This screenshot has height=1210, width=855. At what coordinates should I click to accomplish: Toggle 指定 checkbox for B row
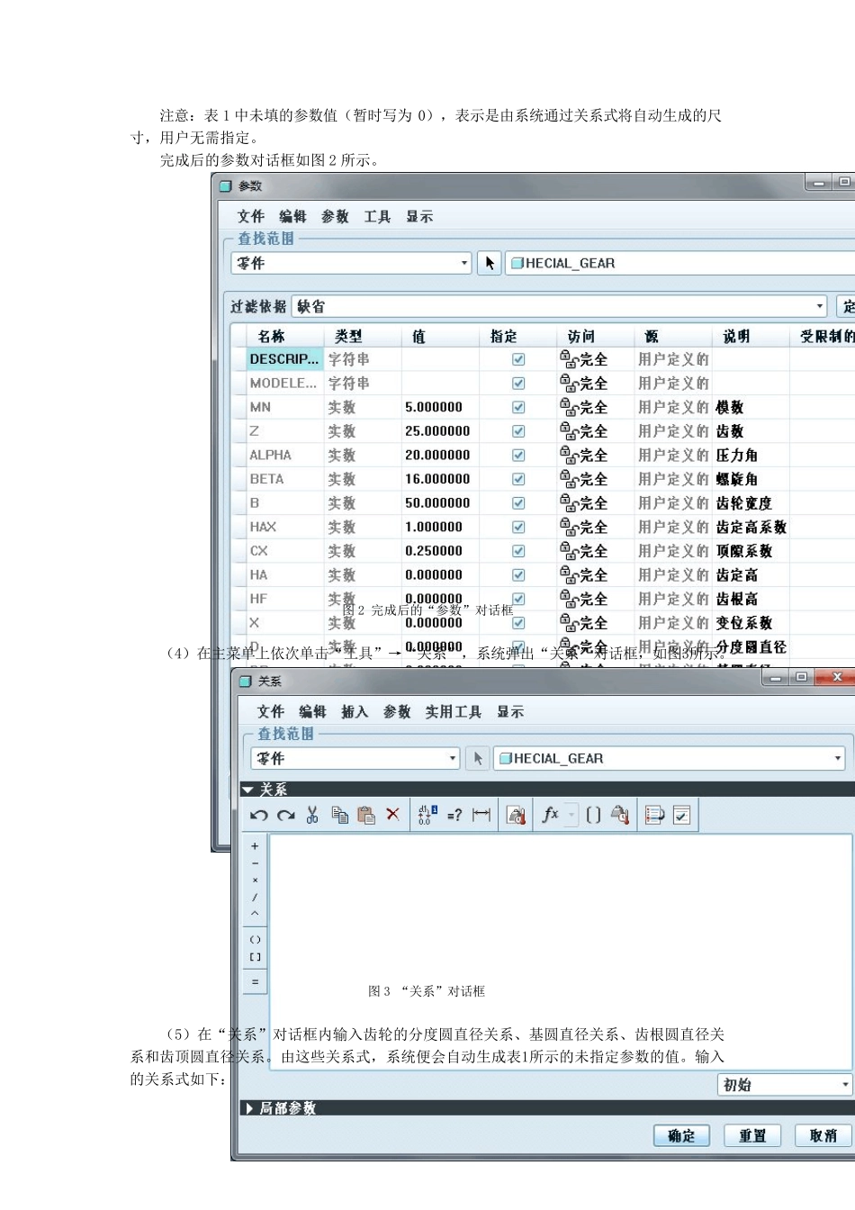[x=518, y=503]
